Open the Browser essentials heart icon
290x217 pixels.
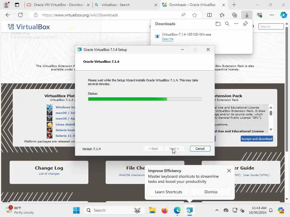pyautogui.click(x=259, y=15)
